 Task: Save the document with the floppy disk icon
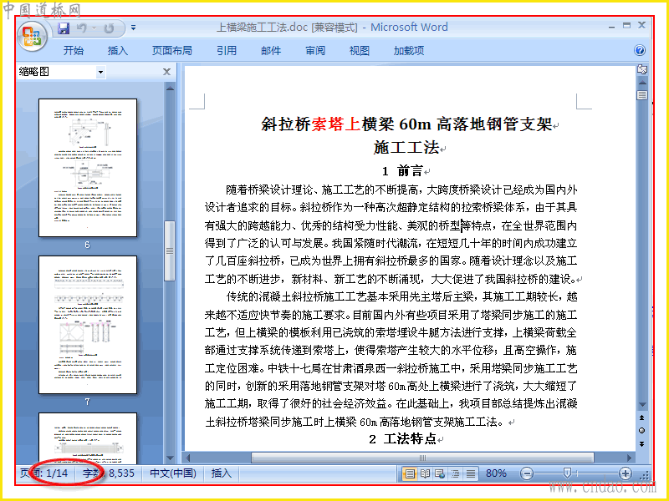(64, 28)
